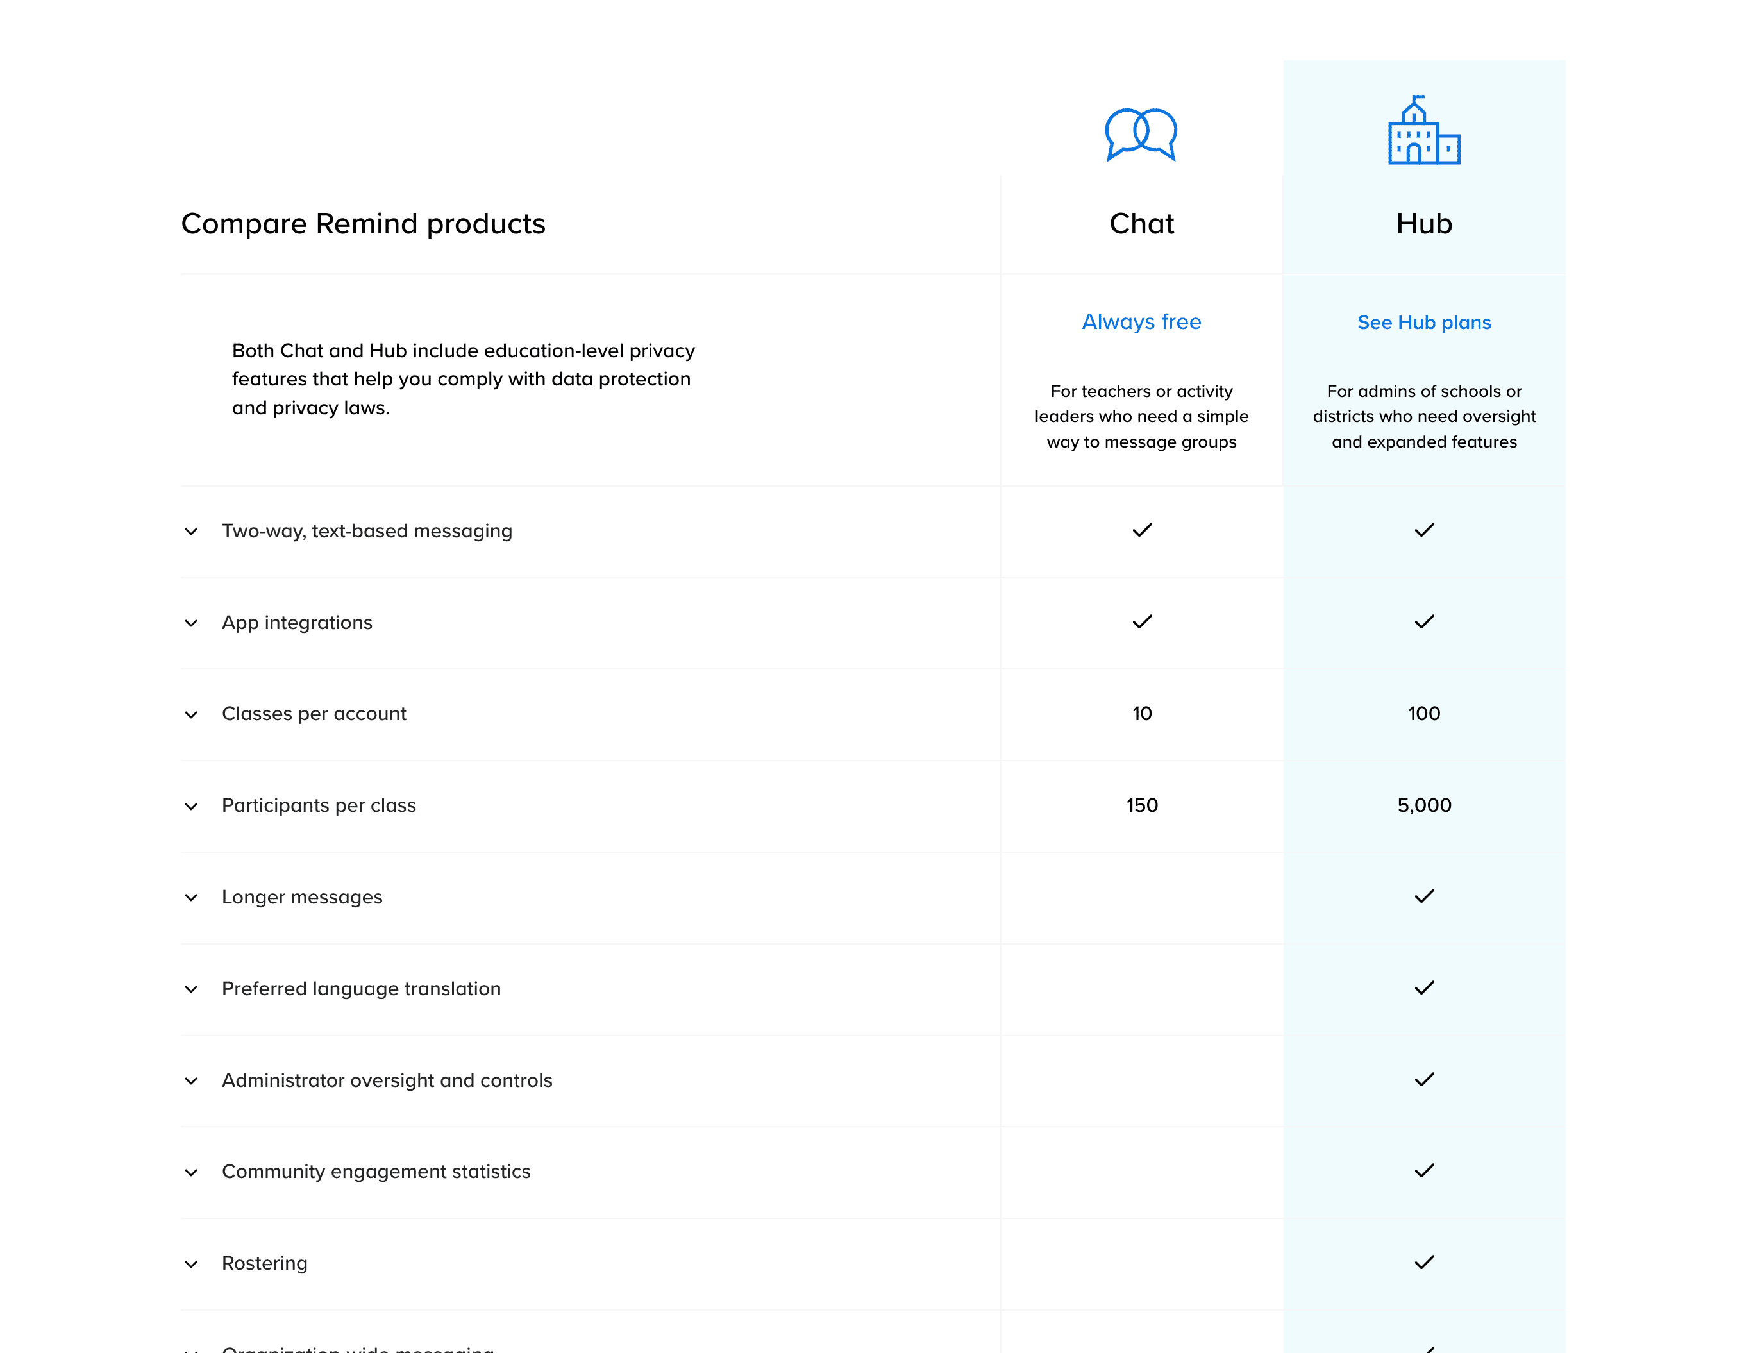Click the Hub school building icon
The image size is (1744, 1353).
pos(1424,130)
